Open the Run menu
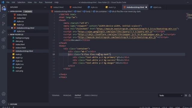192x108 pixels. click(41, 2)
